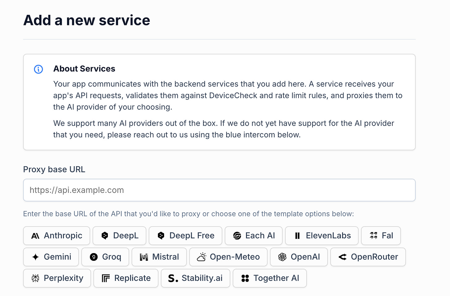Click the Stability.ai S. logo icon
This screenshot has height=296, width=450.
[x=173, y=278]
